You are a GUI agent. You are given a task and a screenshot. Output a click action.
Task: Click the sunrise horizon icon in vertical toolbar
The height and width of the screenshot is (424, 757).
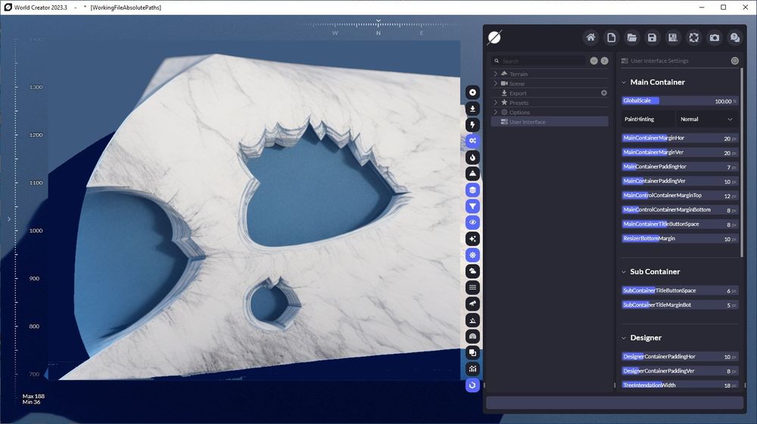[472, 320]
